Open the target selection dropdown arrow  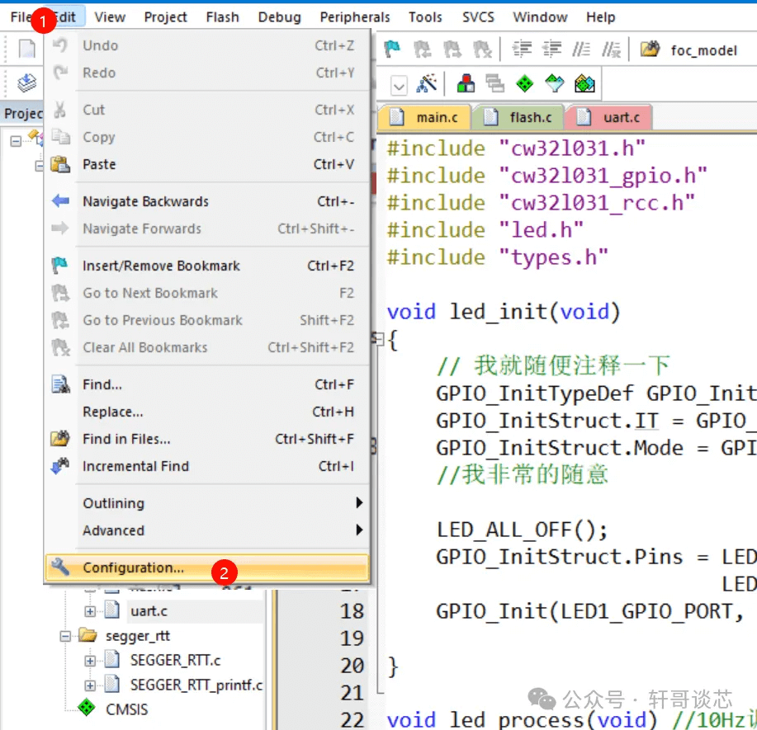click(399, 85)
